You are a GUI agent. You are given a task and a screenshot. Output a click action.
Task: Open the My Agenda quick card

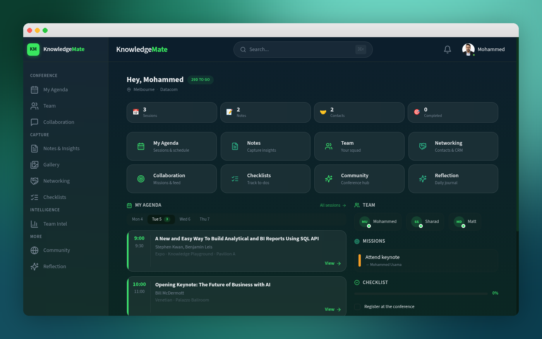[x=172, y=146]
